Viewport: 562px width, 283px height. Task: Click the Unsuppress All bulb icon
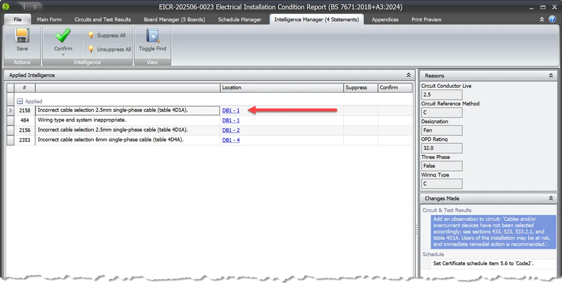point(90,49)
